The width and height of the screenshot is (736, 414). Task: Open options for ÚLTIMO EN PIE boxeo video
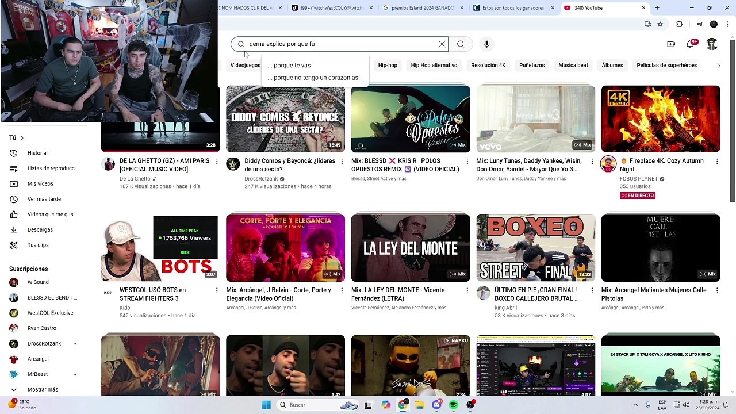tap(592, 291)
